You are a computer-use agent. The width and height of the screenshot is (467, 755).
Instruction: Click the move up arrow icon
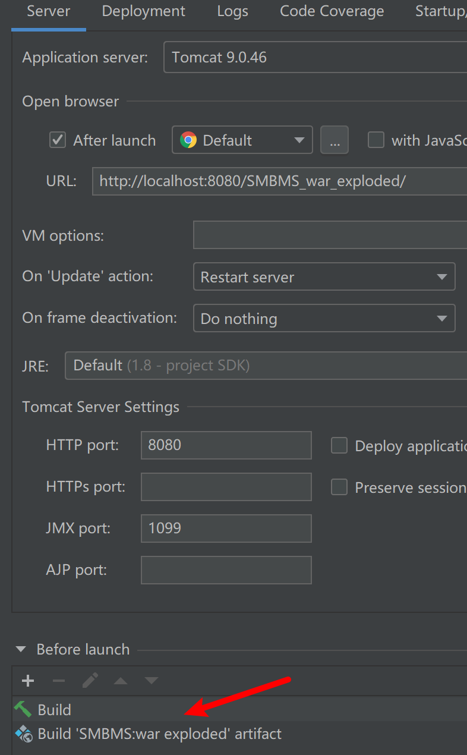coord(121,681)
